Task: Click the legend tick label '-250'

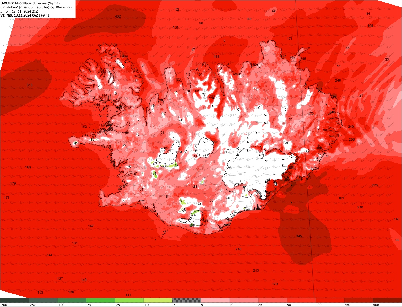Action: (32, 305)
